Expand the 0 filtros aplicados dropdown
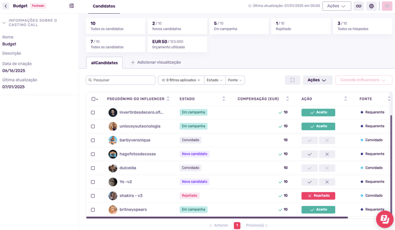This screenshot has height=230, width=395. (x=181, y=80)
